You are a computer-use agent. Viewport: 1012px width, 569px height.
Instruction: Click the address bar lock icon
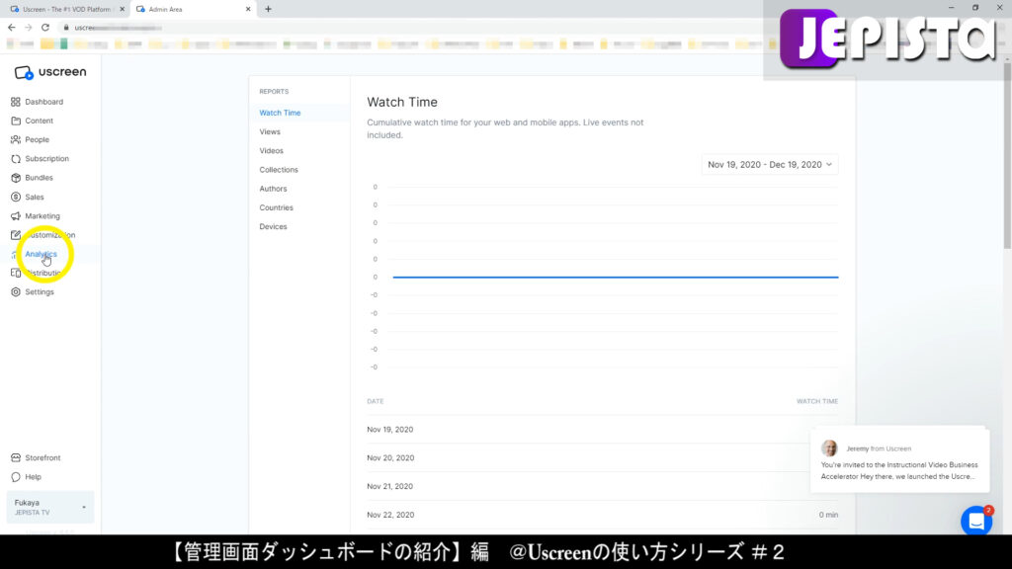point(66,28)
